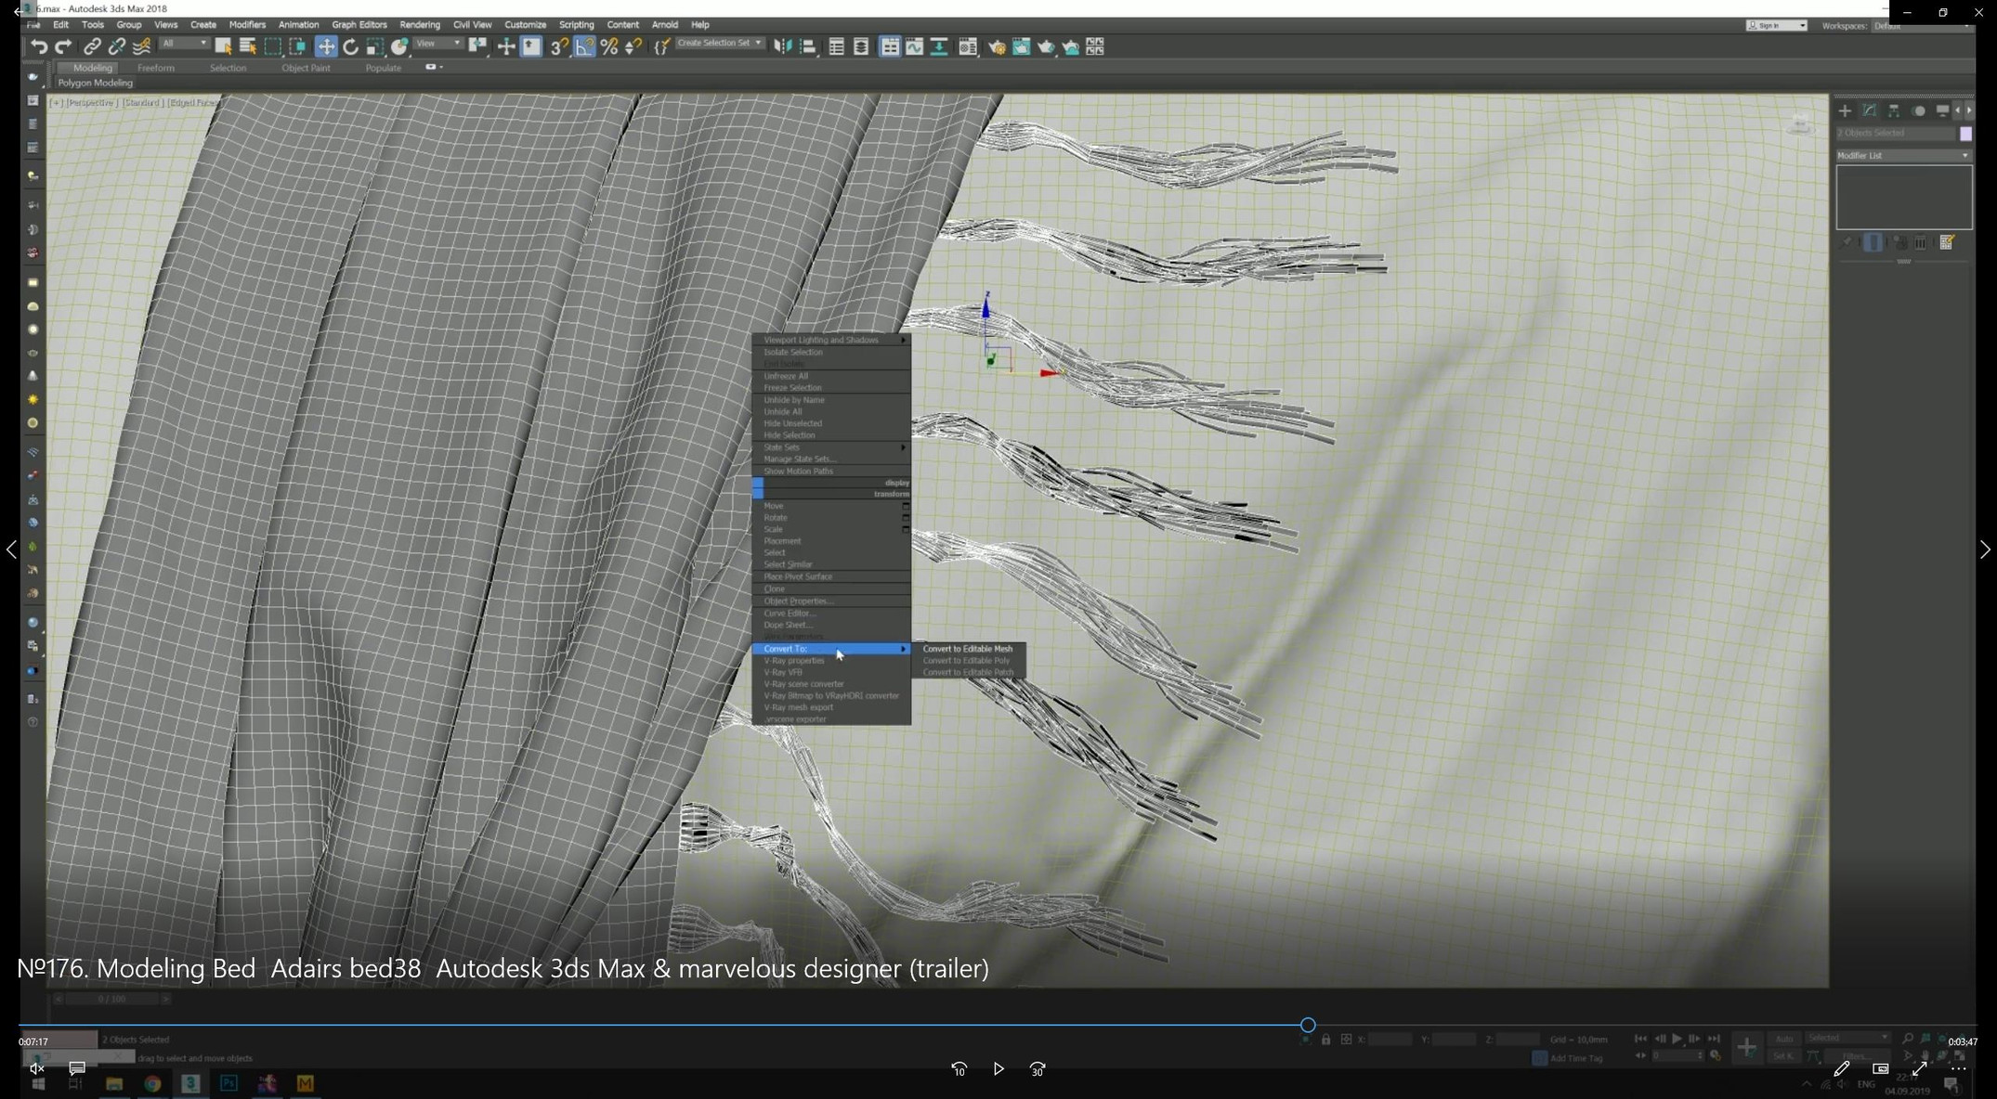The height and width of the screenshot is (1099, 1997).
Task: Click the Select and Place tool
Action: [x=400, y=46]
